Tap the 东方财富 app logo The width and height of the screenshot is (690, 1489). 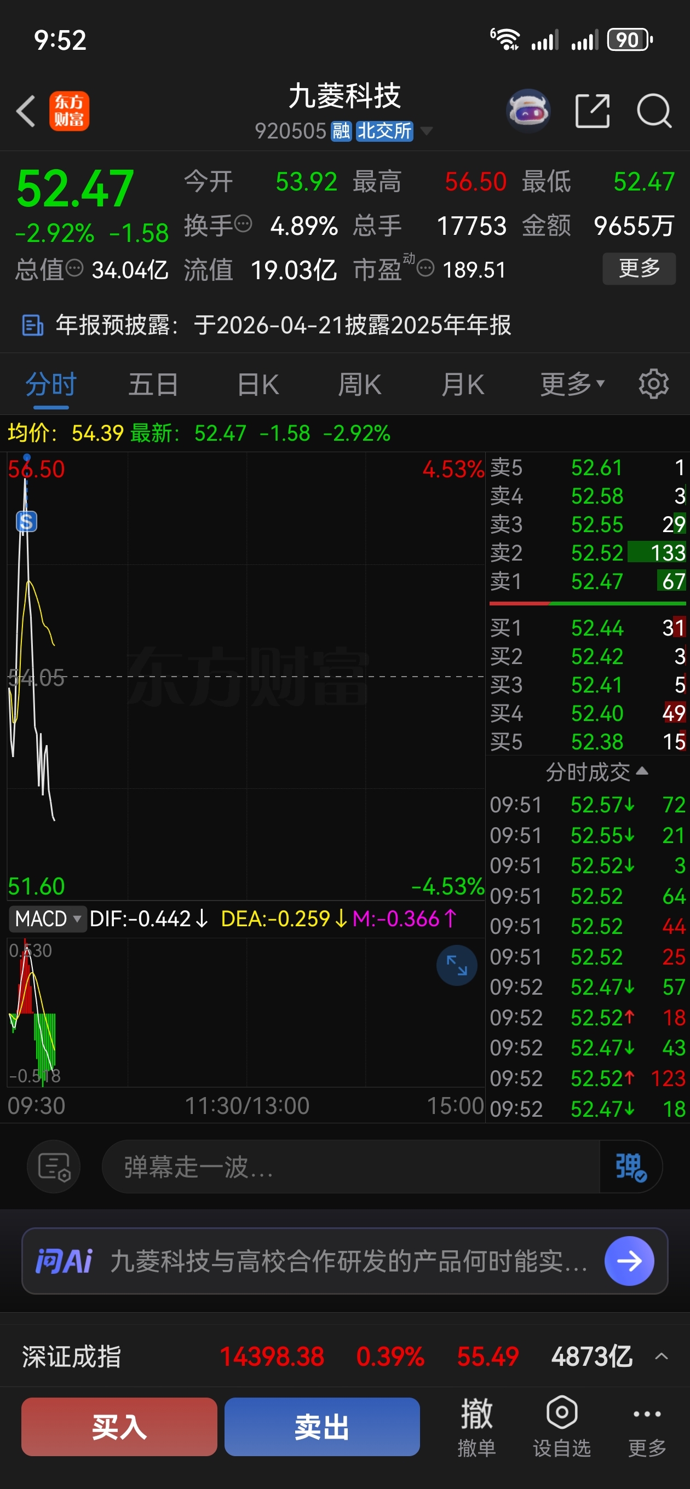click(69, 111)
